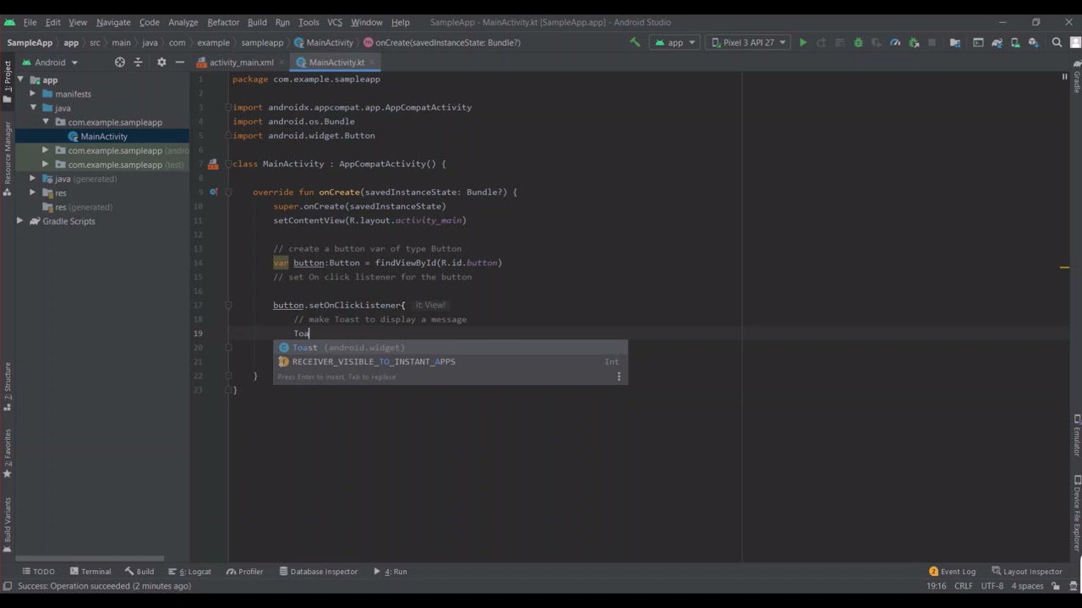Image resolution: width=1082 pixels, height=608 pixels.
Task: Open the Project Structure icon in toolbar
Action: (955, 42)
